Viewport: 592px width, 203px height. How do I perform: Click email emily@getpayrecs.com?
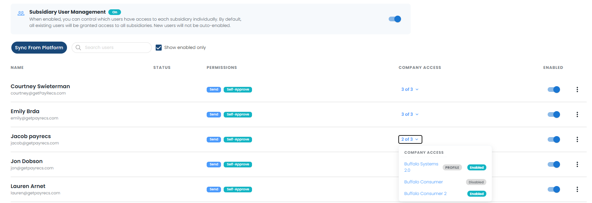34,118
